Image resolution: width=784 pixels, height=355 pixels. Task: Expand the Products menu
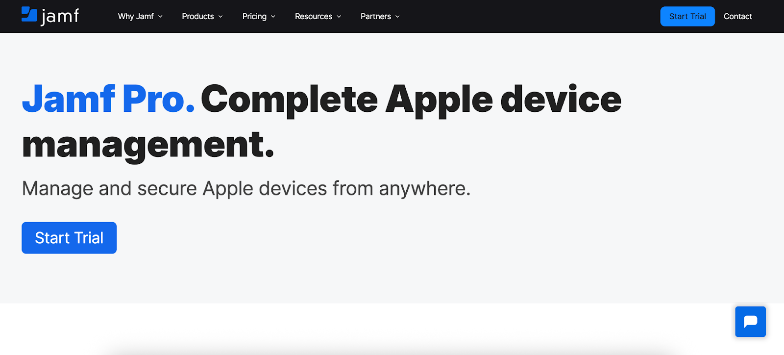[202, 16]
